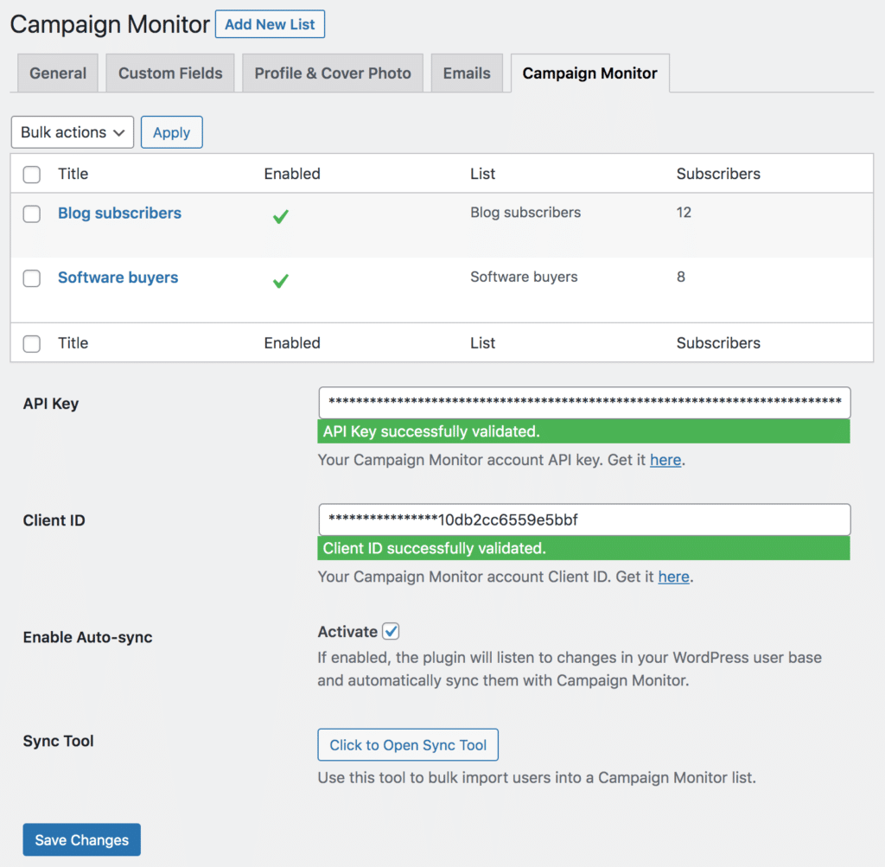
Task: Click the Title column header at top
Action: tap(73, 174)
